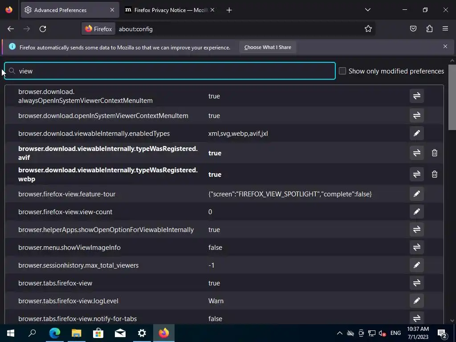Open Settings from taskbar
Screen dimensions: 456x342
pos(142,333)
